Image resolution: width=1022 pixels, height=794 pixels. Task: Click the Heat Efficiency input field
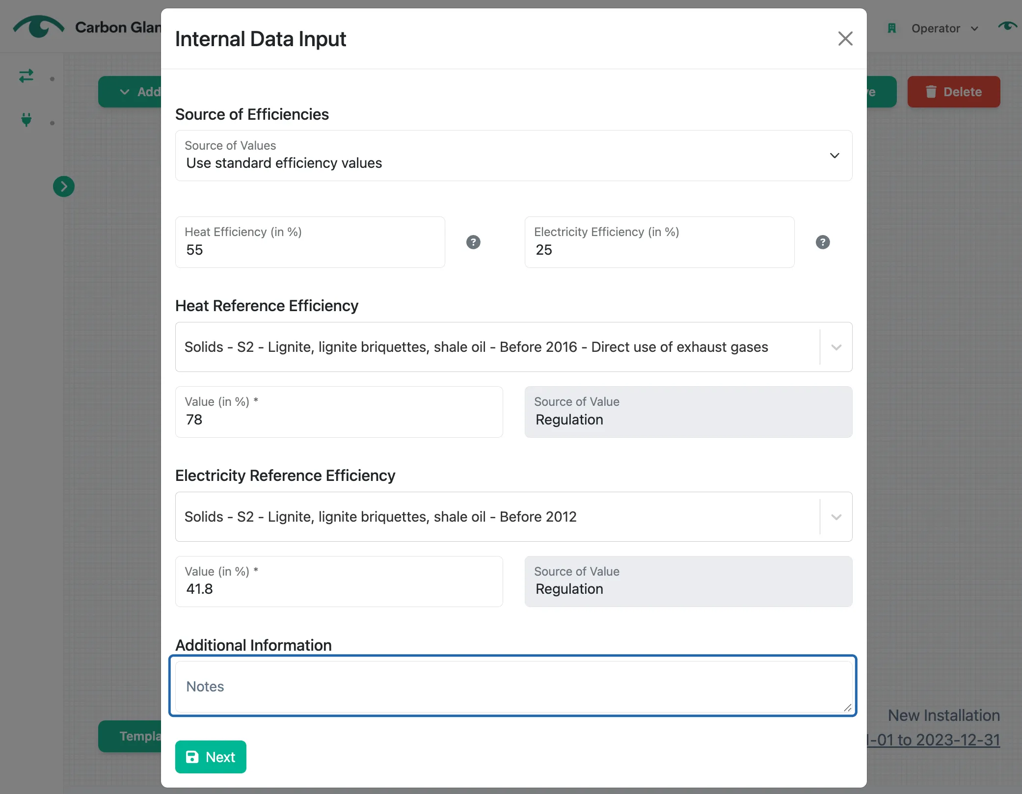[310, 242]
